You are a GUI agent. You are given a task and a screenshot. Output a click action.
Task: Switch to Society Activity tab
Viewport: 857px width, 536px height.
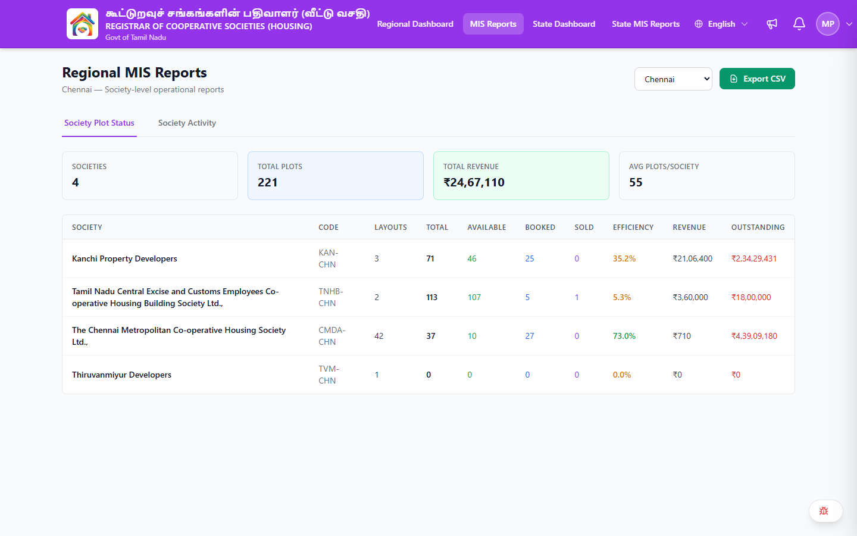click(187, 123)
